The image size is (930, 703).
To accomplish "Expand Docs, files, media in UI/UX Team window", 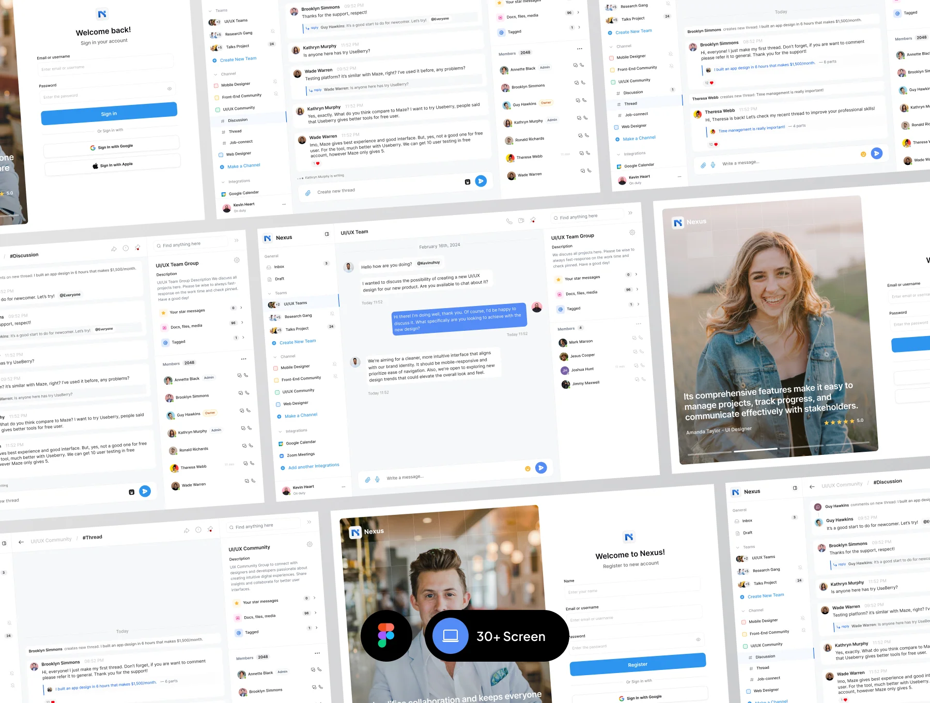I will click(637, 289).
